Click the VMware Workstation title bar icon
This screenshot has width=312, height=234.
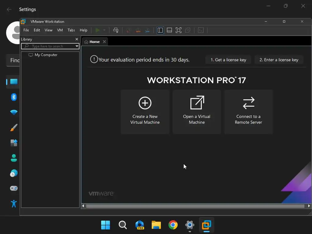(23, 22)
